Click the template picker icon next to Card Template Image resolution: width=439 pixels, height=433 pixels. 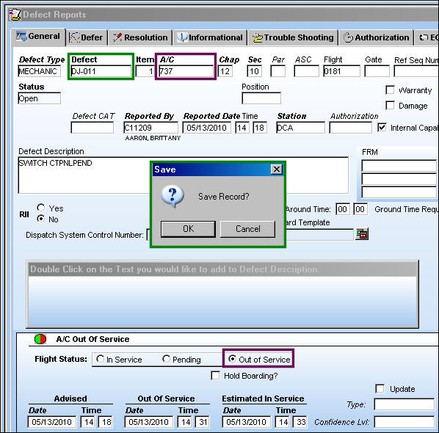pos(362,234)
